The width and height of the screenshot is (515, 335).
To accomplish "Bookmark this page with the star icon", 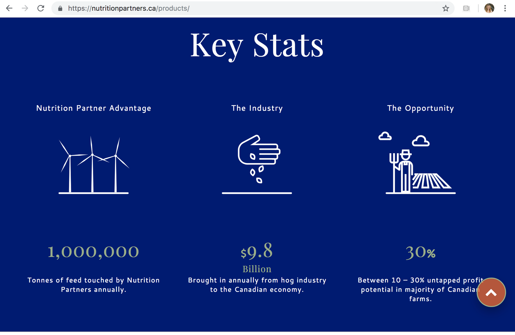I will (x=446, y=9).
